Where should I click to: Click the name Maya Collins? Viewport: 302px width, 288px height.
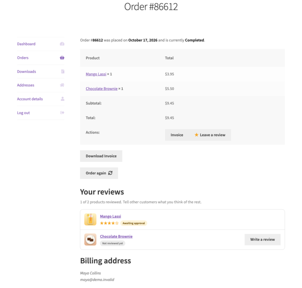click(x=90, y=273)
